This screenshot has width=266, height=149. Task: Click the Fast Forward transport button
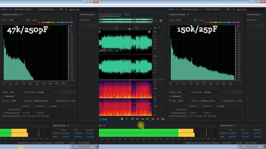coord(148,119)
